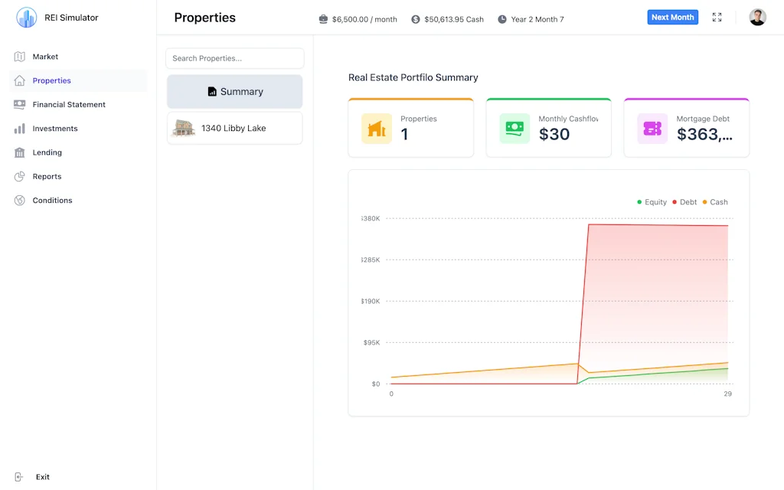The width and height of the screenshot is (784, 490).
Task: Open the Mortgage Debt summary card
Action: [x=686, y=127]
